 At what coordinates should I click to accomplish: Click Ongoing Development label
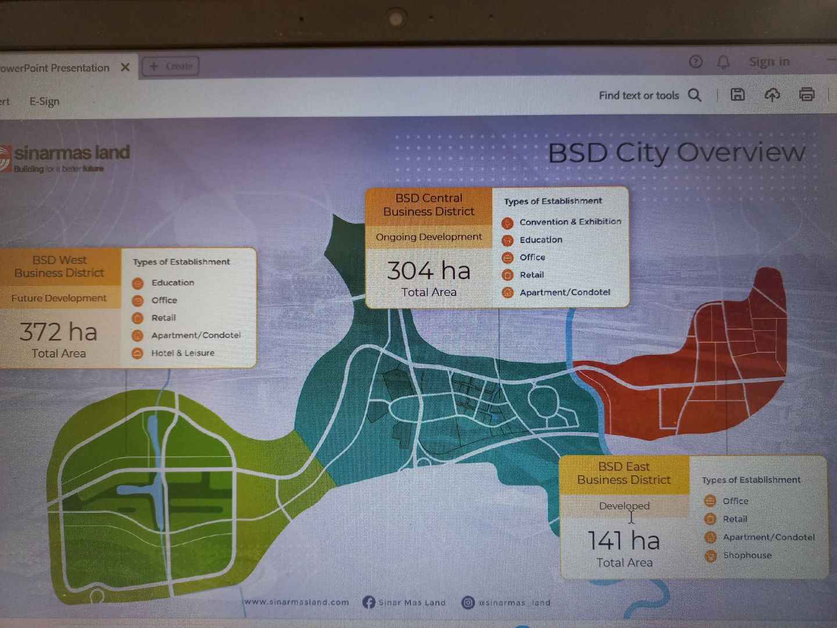point(429,237)
